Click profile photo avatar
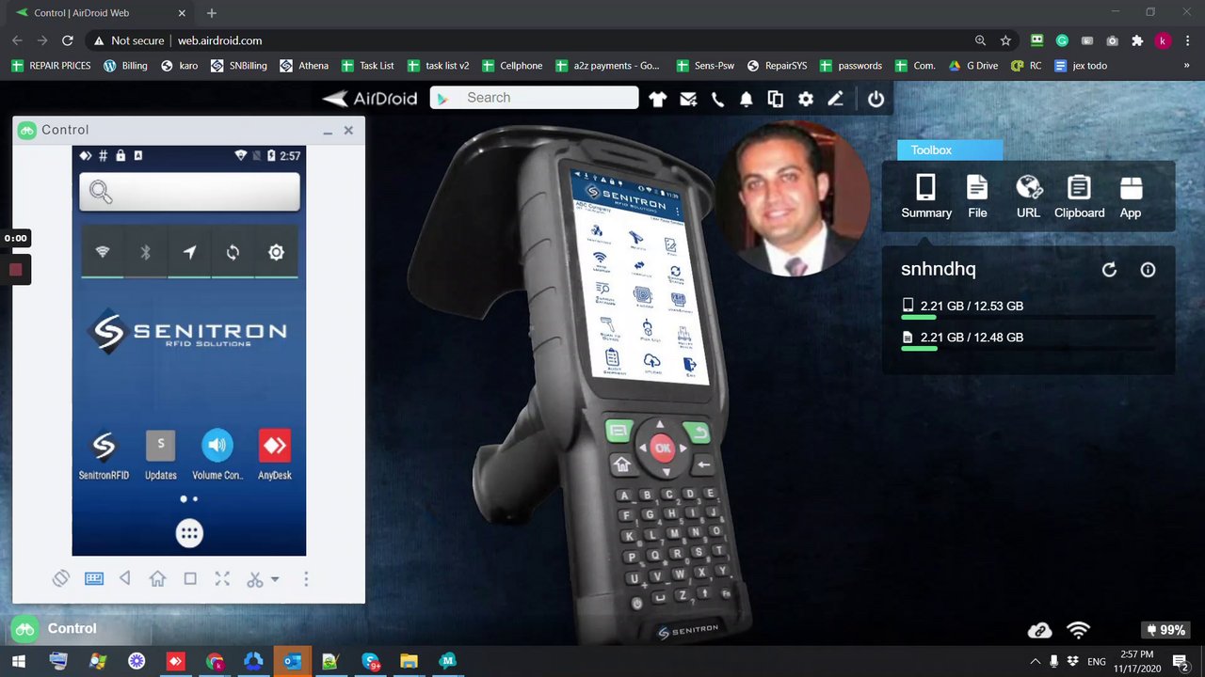 pyautogui.click(x=792, y=198)
